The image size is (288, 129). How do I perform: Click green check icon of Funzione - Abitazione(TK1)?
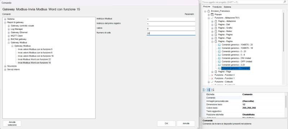pyautogui.click(x=212, y=18)
